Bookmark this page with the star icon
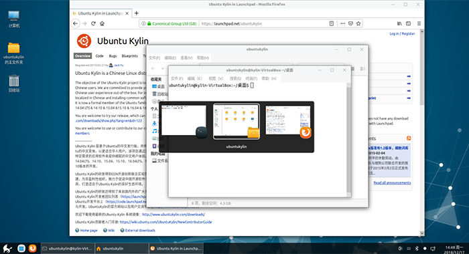The image size is (469, 254). click(358, 23)
